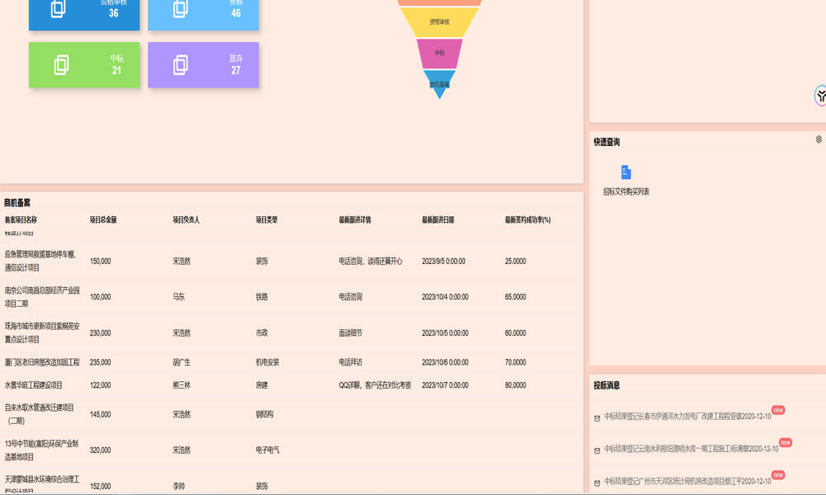Screen dimensions: 826x495
Task: Click the envelope icon beside the 广州市天河区 message
Action: (x=597, y=483)
